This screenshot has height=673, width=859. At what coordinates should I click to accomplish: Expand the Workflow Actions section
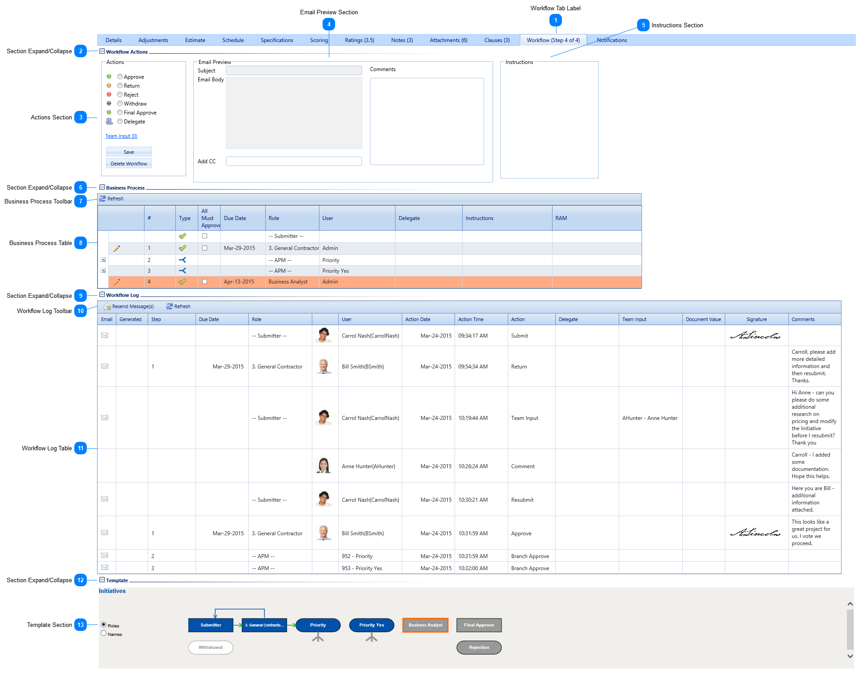pyautogui.click(x=103, y=55)
